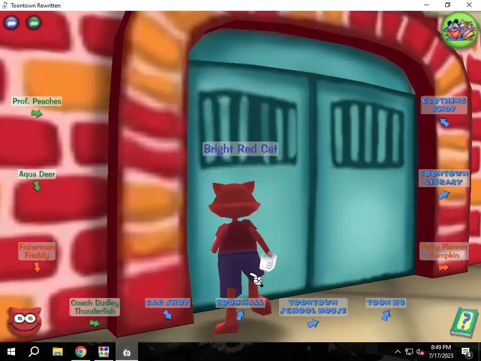Open the blue chat bubble button
This screenshot has height=361, width=481.
pyautogui.click(x=11, y=23)
